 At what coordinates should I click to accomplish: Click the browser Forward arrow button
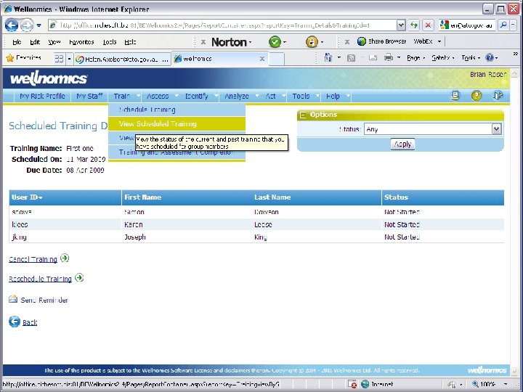(27, 25)
